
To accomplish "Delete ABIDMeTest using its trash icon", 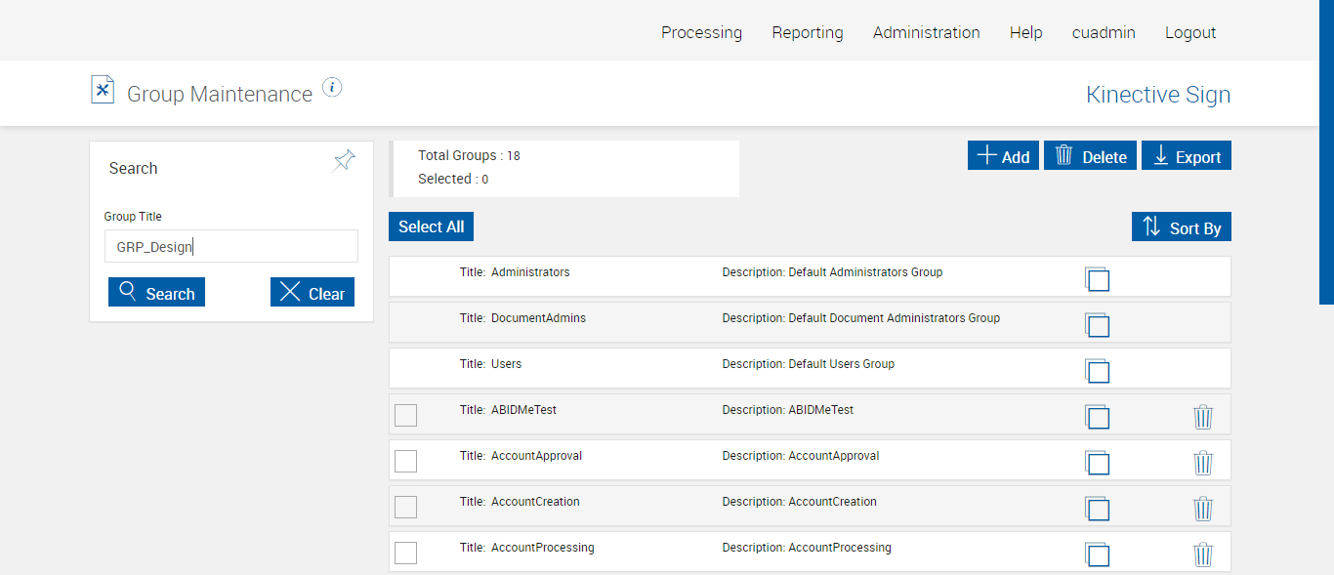I will (1203, 417).
